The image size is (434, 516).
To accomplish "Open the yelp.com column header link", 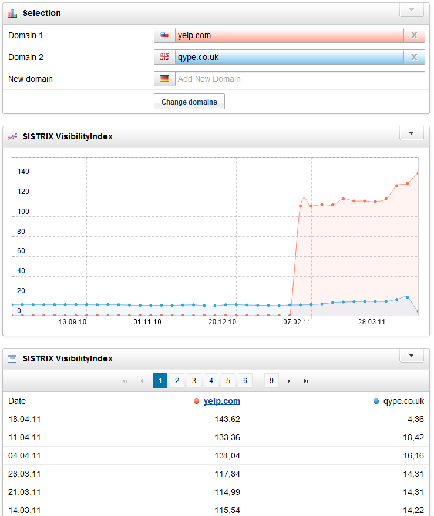I will coord(221,401).
